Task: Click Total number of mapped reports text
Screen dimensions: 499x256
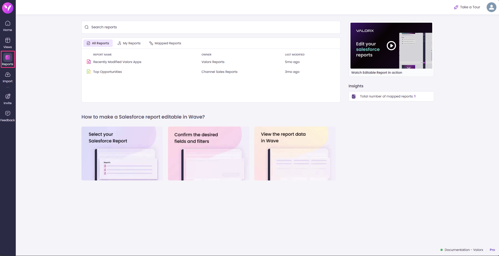Action: coord(388,96)
